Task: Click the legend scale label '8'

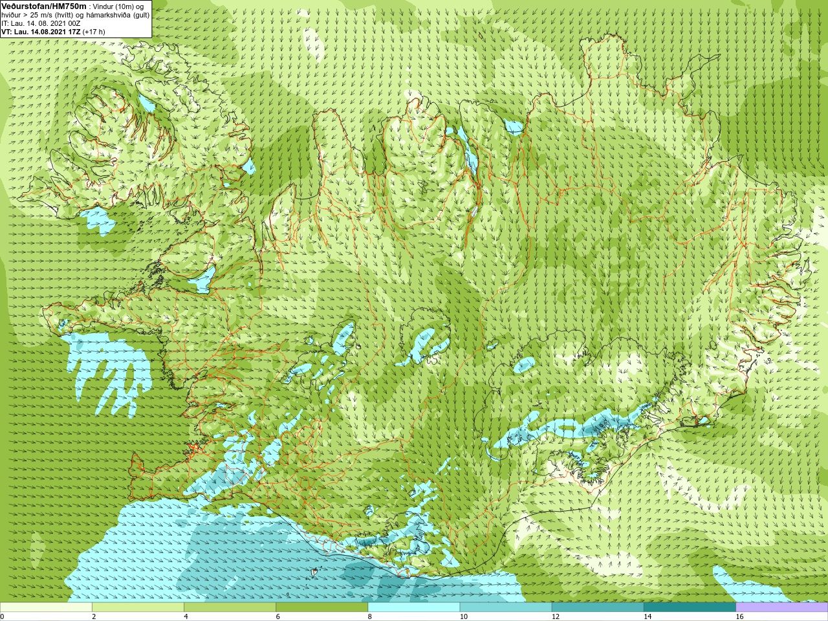Action: [x=370, y=616]
